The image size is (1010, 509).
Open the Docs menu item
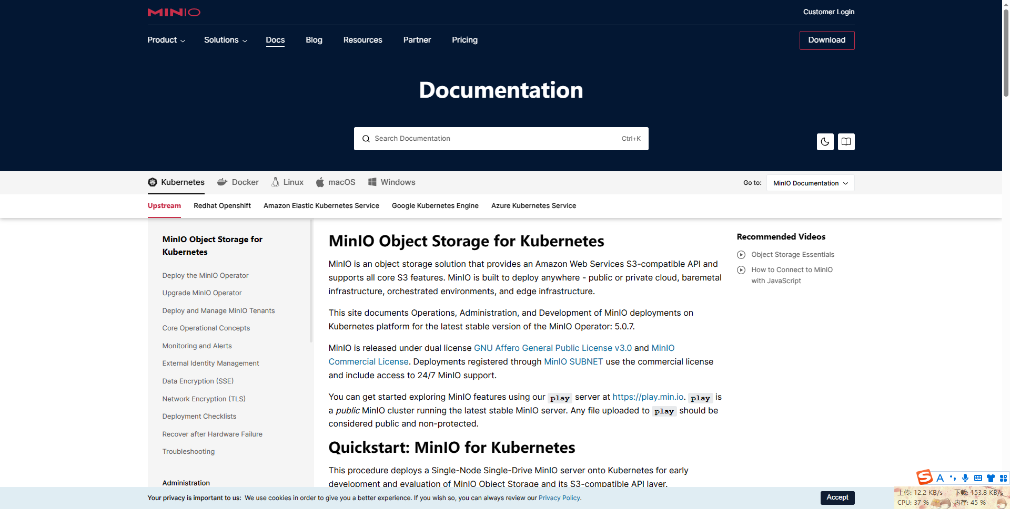click(x=275, y=40)
